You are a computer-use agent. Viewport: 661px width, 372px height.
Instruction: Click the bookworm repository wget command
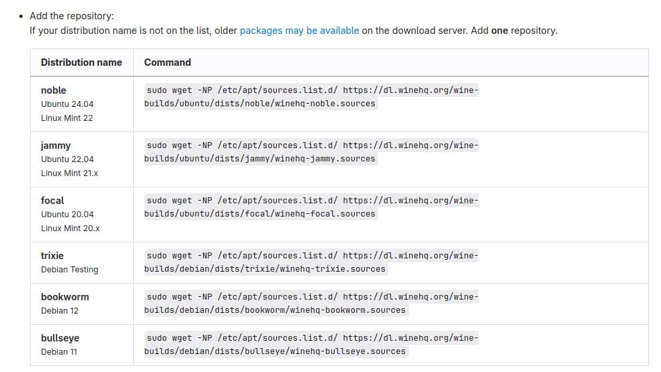click(x=311, y=304)
